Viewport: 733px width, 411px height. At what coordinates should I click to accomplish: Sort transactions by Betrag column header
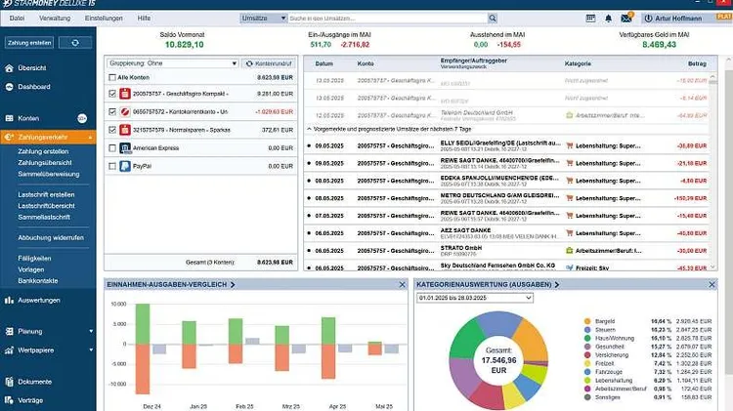[697, 63]
